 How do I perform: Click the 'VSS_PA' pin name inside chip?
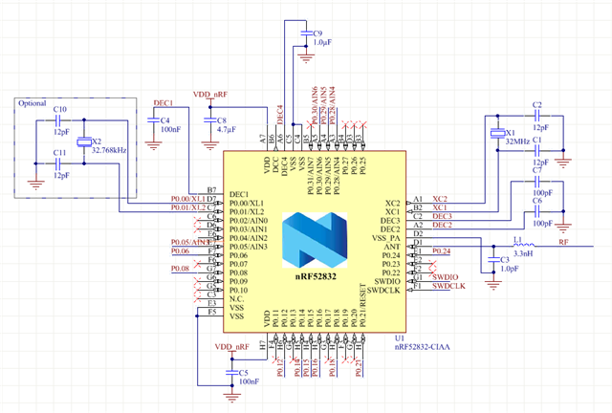point(385,238)
